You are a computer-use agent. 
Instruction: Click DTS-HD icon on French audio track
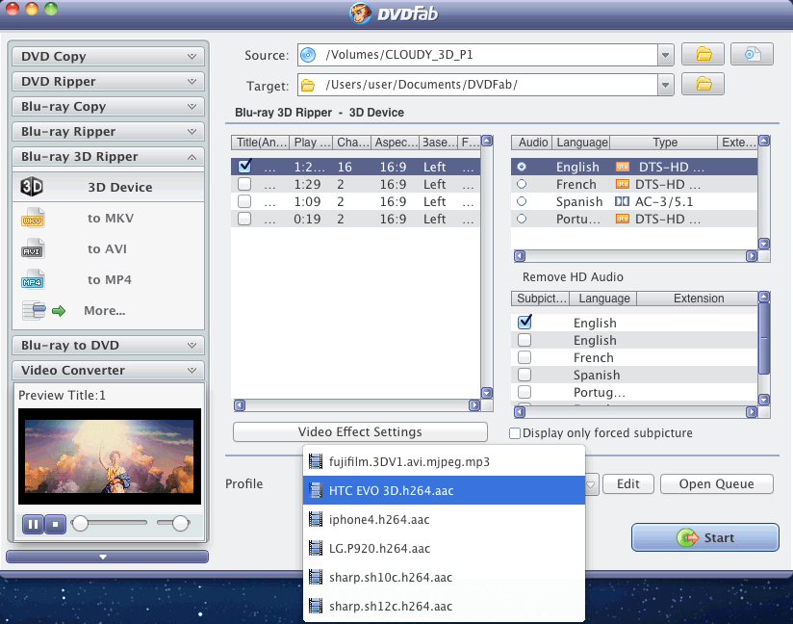pos(622,184)
